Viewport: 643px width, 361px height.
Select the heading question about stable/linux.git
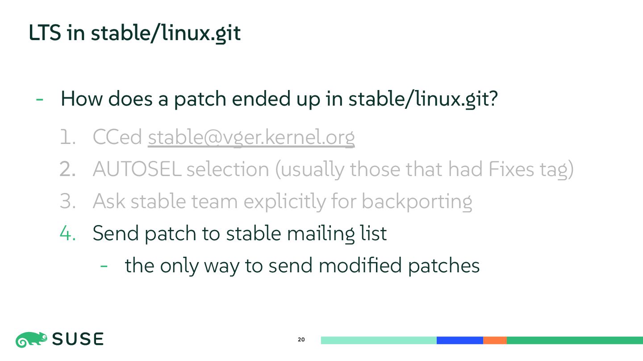click(279, 99)
